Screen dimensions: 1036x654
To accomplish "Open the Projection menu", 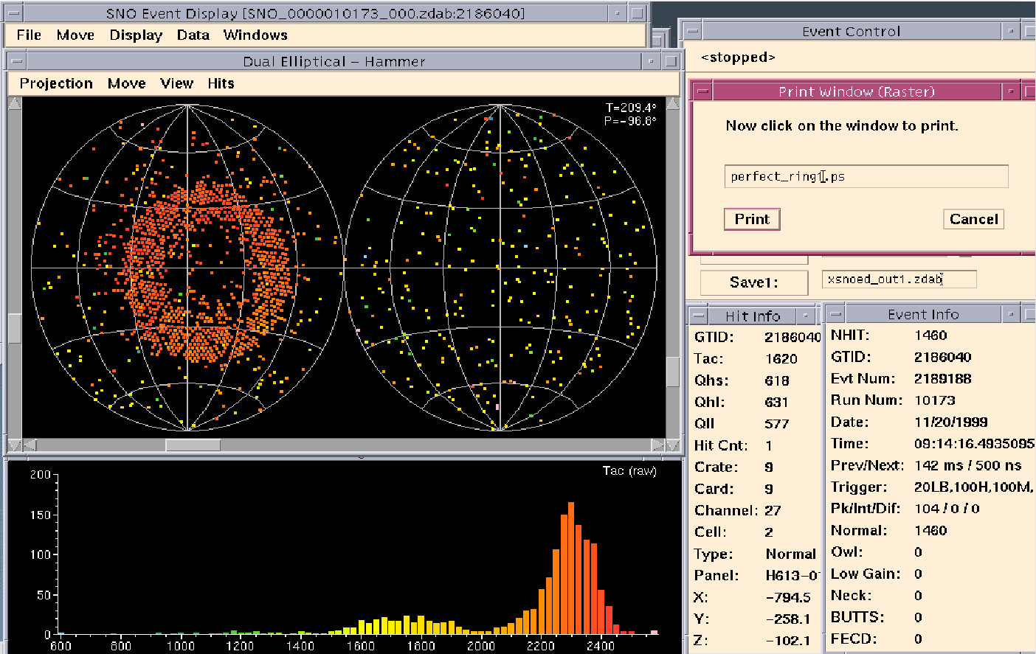I will click(x=56, y=83).
